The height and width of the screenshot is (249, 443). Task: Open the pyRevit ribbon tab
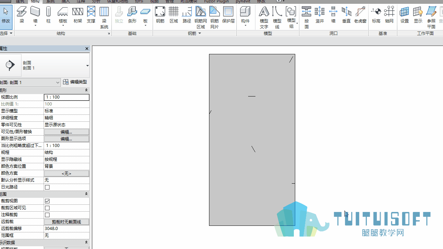(243, 1)
